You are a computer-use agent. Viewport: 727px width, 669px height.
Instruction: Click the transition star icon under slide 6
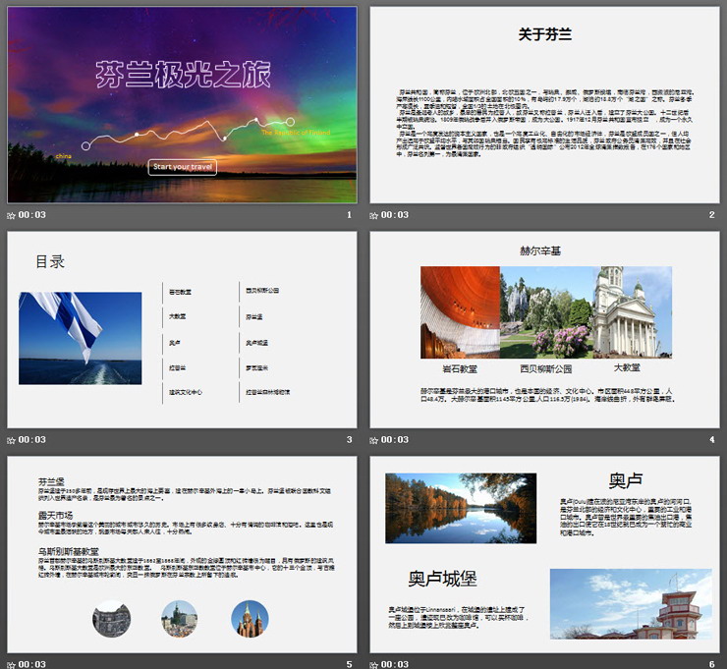coord(374,664)
